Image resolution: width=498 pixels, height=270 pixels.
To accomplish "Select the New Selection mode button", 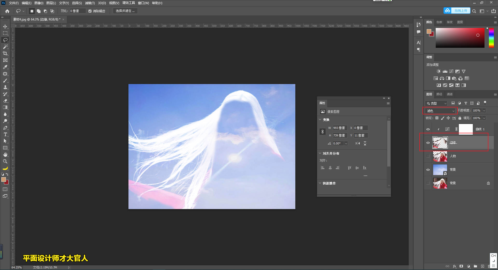I will (32, 11).
